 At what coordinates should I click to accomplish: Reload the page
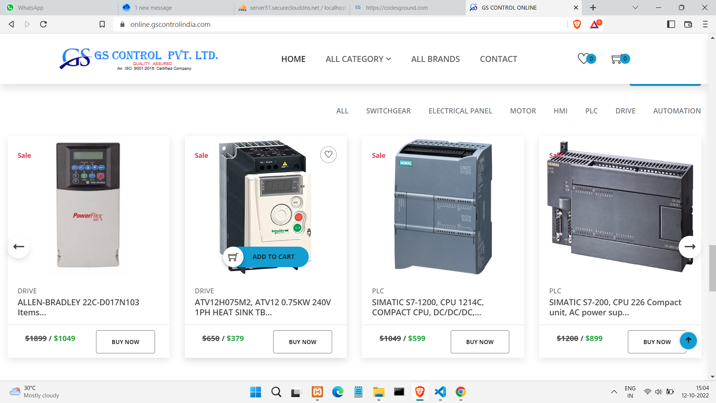[43, 24]
